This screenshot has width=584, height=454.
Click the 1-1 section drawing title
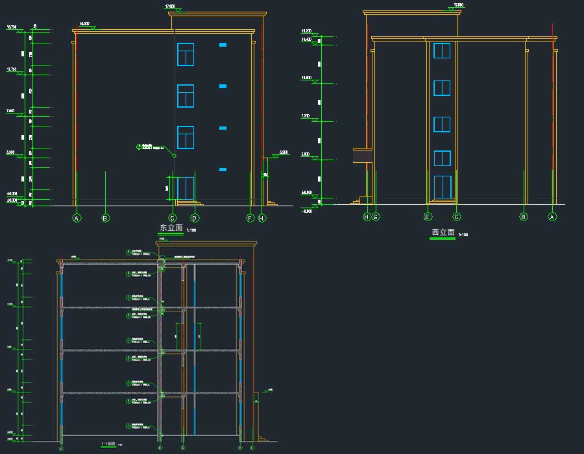[108, 444]
